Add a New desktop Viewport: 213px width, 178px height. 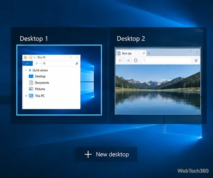(x=106, y=154)
